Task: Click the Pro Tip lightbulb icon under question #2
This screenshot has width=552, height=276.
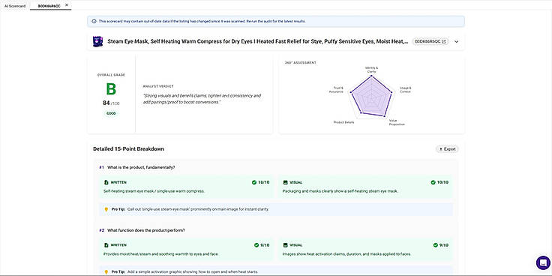Action: [106, 271]
